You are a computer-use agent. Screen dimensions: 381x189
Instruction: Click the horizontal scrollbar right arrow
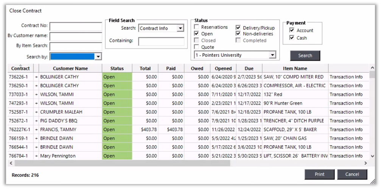pyautogui.click(x=365, y=163)
